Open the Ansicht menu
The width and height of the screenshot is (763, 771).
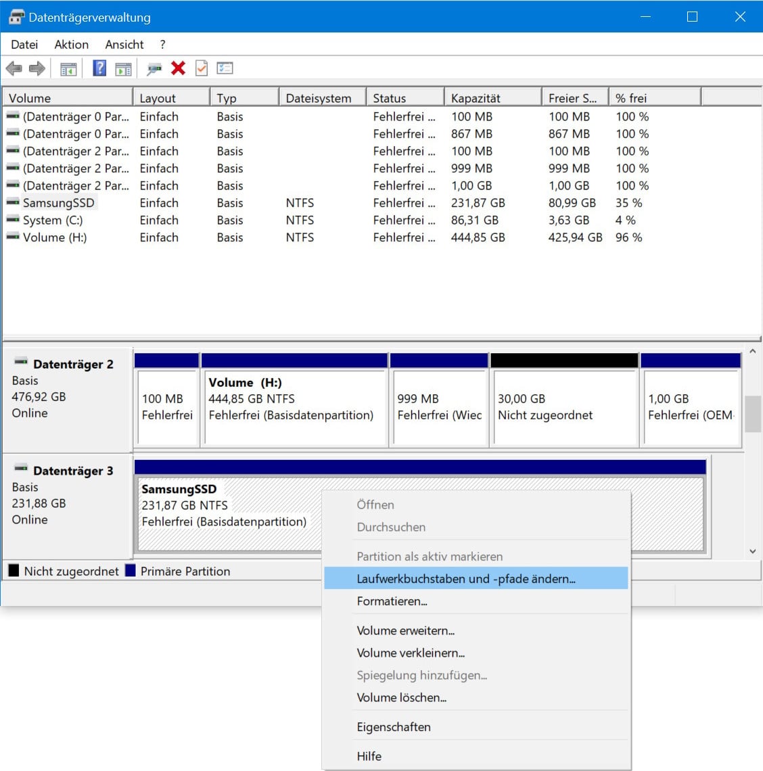(x=124, y=44)
